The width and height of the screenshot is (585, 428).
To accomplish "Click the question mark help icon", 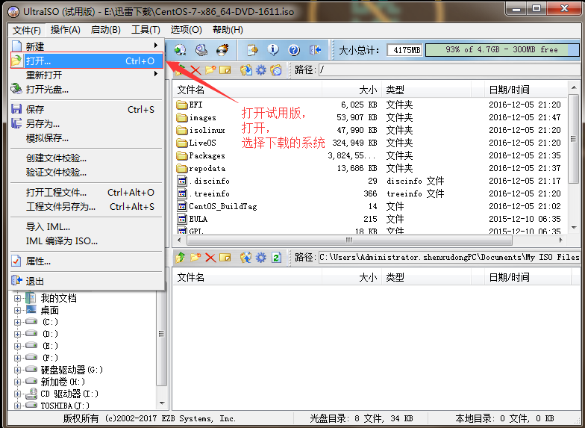I will coord(294,49).
